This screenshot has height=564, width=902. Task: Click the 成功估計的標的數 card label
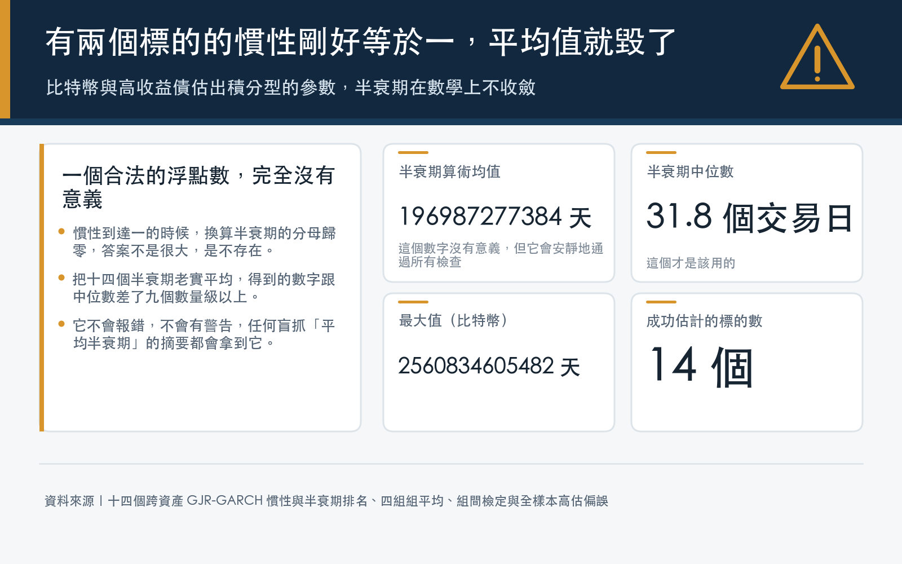[704, 321]
